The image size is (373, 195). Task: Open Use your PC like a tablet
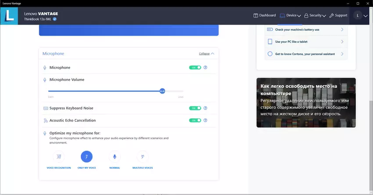point(306,42)
